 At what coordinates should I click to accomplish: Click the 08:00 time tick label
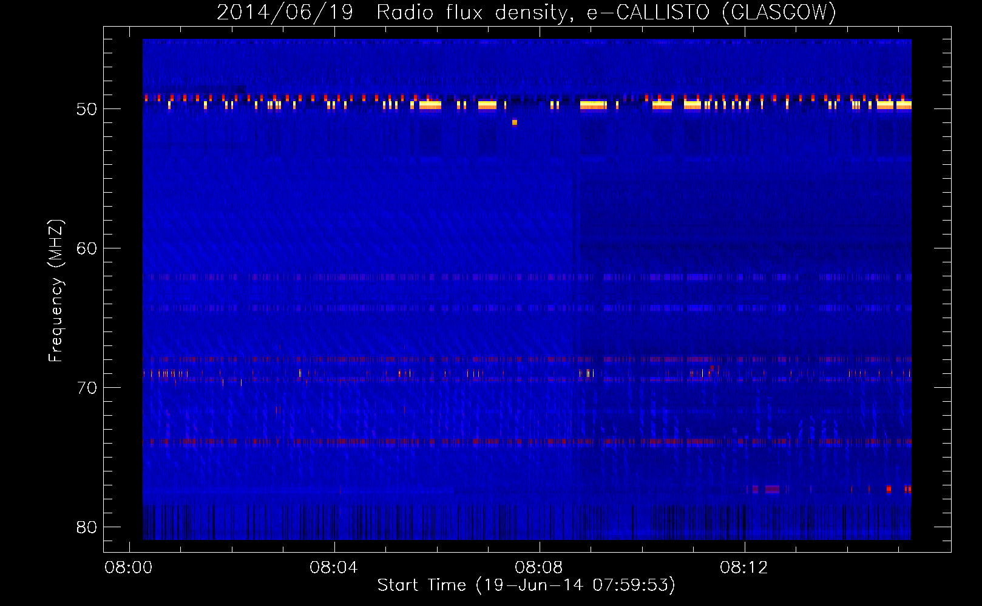tap(128, 568)
